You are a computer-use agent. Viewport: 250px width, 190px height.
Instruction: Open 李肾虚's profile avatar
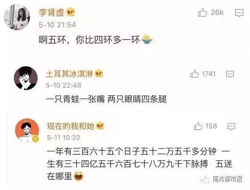pos(17,17)
